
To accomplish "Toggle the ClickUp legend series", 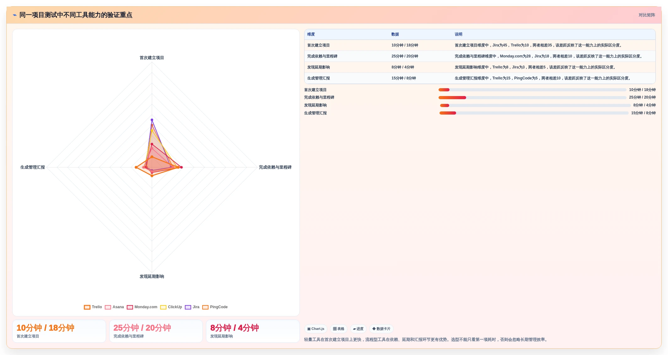I will coord(171,307).
